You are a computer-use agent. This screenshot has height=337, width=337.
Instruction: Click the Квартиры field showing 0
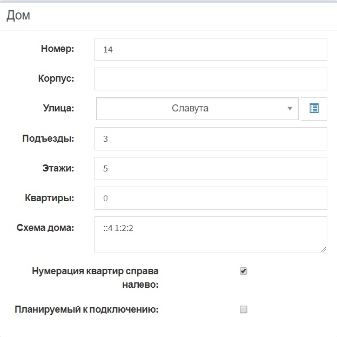point(211,198)
